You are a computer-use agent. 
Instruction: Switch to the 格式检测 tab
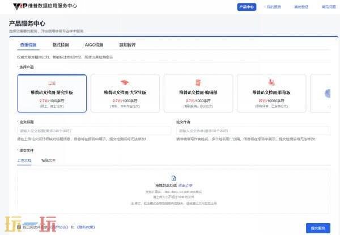click(x=61, y=45)
